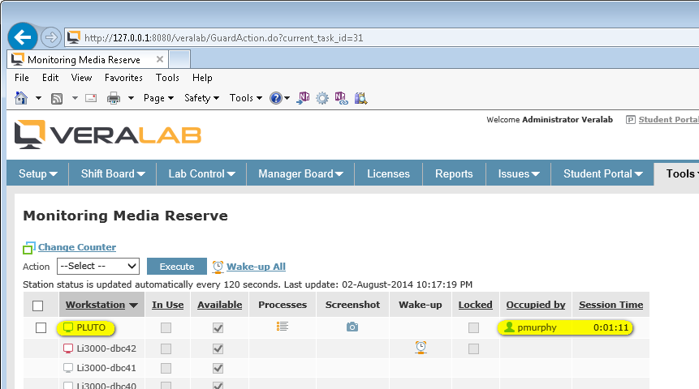Image resolution: width=699 pixels, height=389 pixels.
Task: Sort by the Session Time column header
Action: [x=611, y=305]
